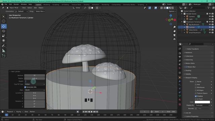Uncheck Mushroom Terrarium collection checkbox

click(207, 22)
